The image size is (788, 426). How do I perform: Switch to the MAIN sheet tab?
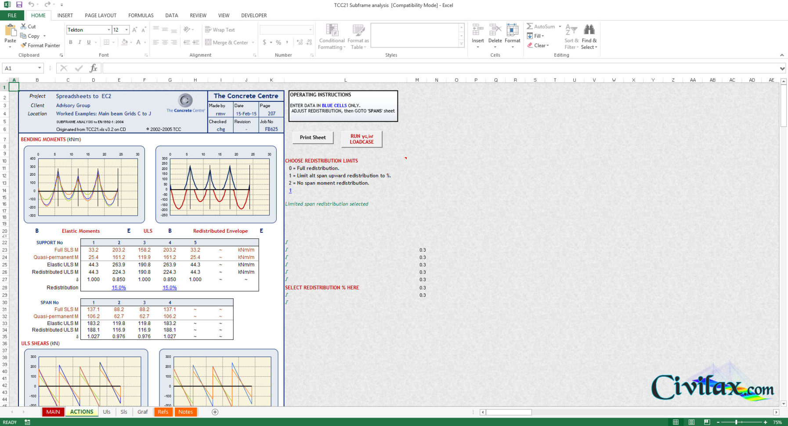point(53,412)
